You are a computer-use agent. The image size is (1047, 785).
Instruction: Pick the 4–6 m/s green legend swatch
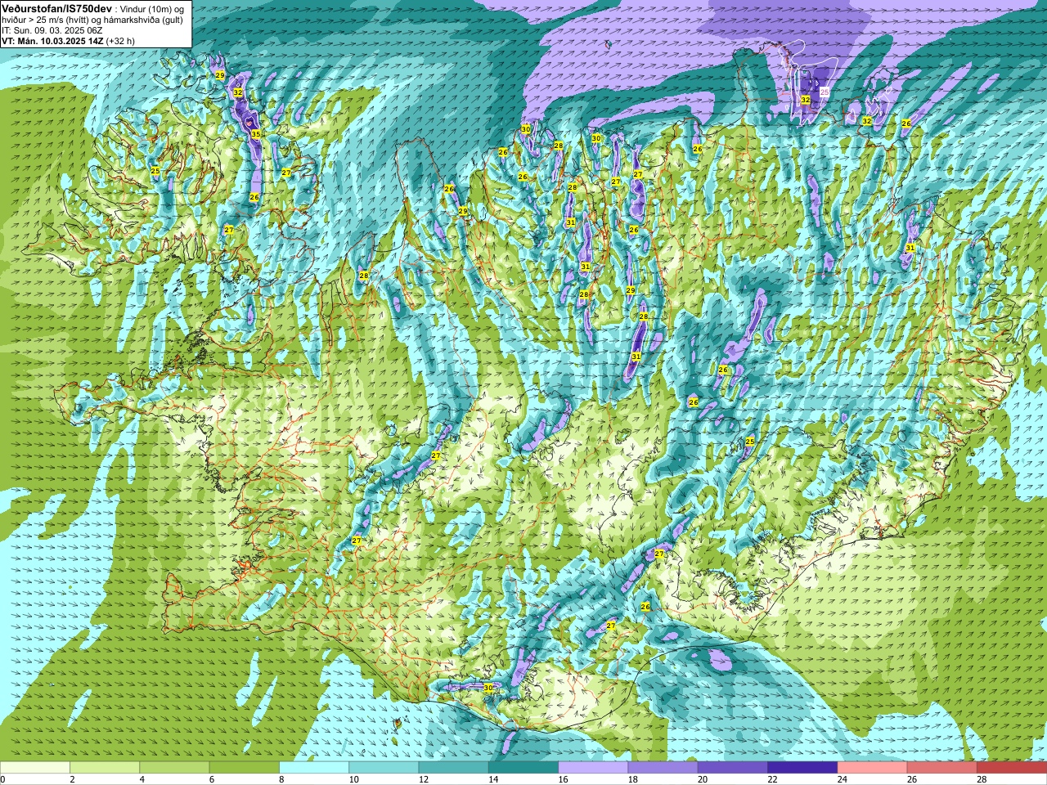click(174, 768)
